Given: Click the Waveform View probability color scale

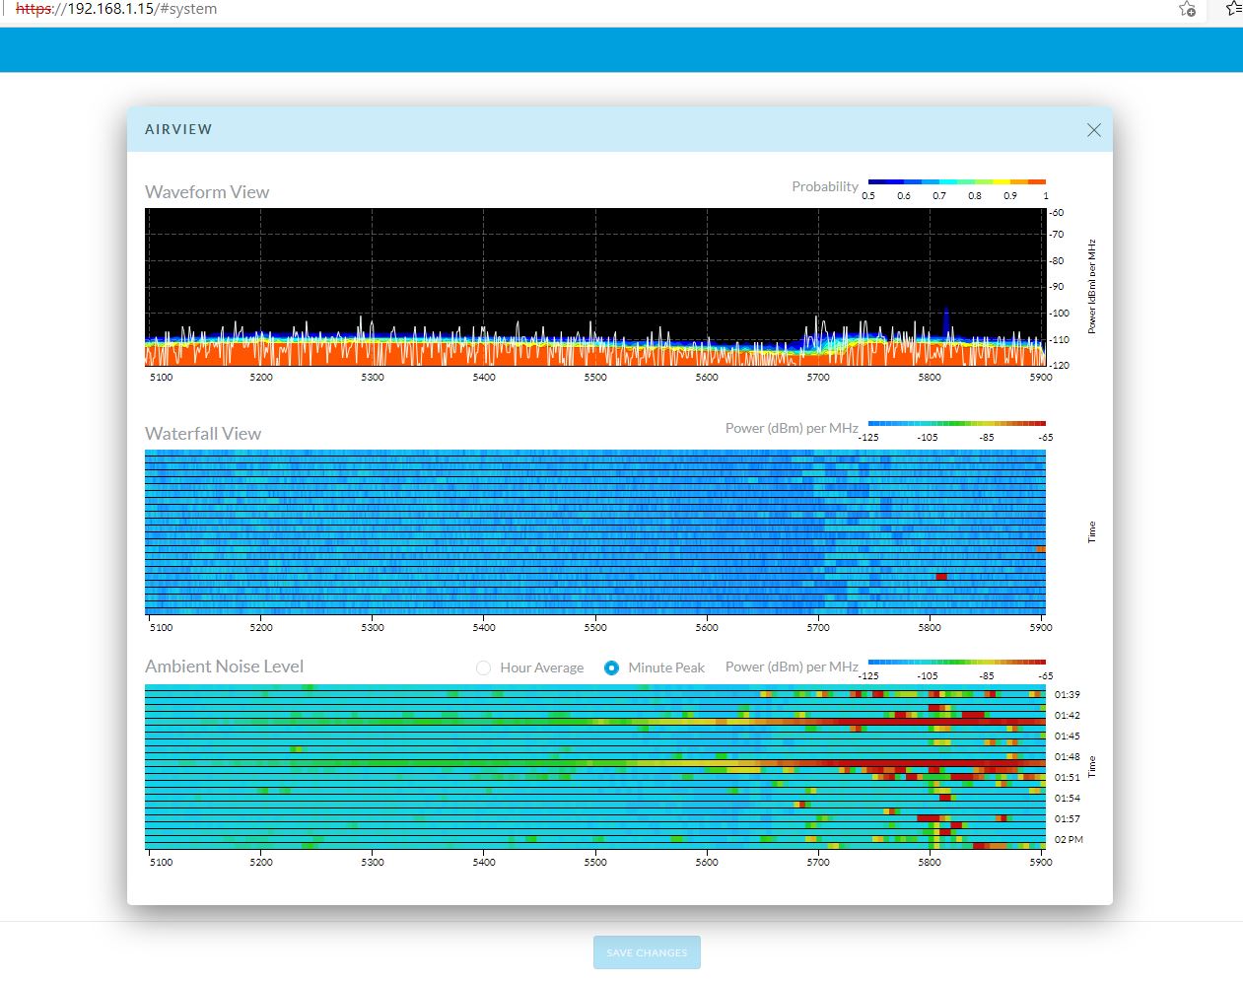Looking at the screenshot, I should (x=956, y=182).
